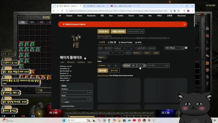Click the 필터 해제 button
The height and width of the screenshot is (123, 218).
pos(114,70)
